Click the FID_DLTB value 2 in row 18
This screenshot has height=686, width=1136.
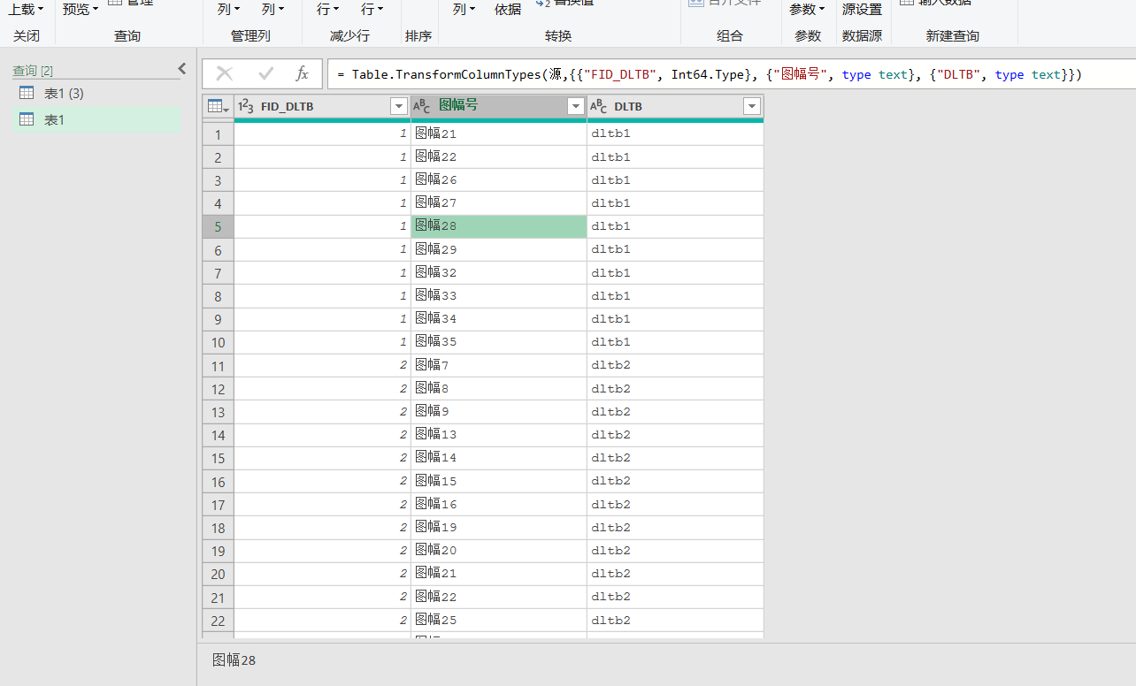click(322, 528)
